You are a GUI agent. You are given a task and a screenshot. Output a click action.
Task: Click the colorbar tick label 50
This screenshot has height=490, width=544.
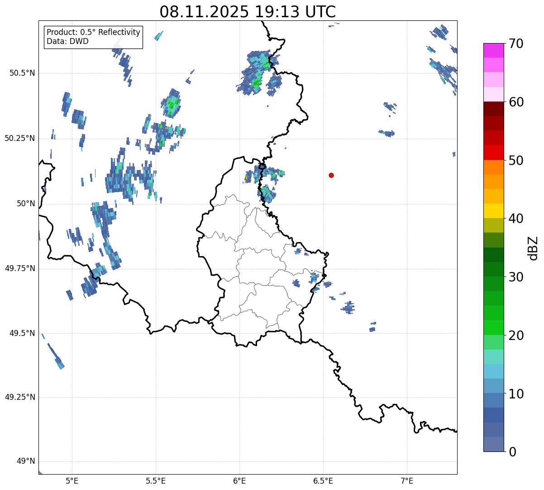click(516, 160)
